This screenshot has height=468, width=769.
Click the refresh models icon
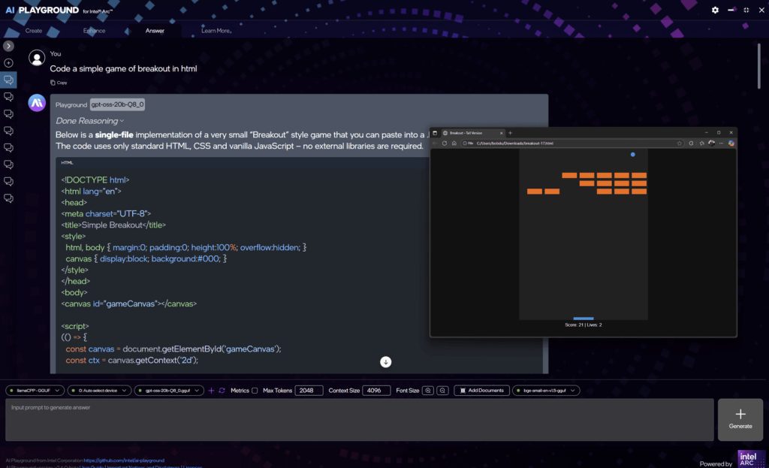[222, 391]
